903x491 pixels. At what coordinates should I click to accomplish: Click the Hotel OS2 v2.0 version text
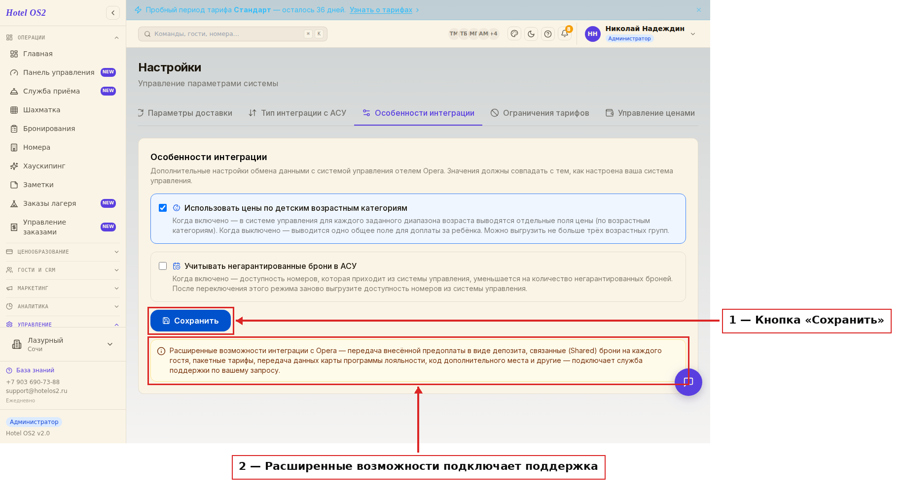(28, 433)
